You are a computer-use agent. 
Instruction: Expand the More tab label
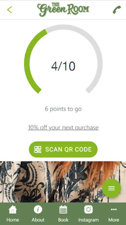[x=114, y=220]
